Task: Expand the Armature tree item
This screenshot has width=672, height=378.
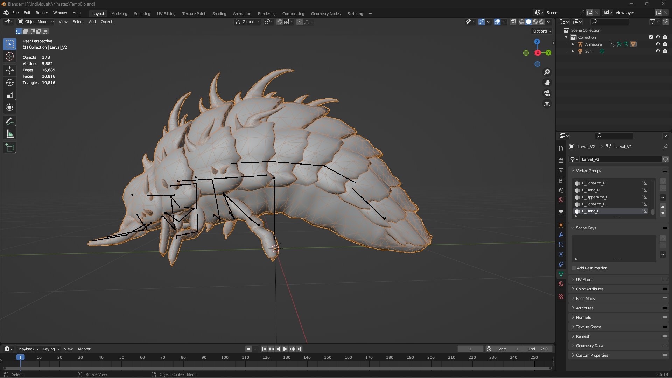Action: tap(573, 44)
